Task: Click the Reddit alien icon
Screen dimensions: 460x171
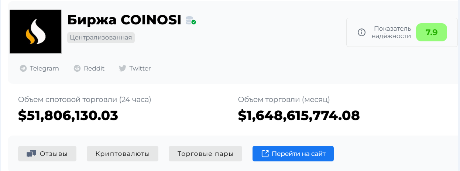Action: [77, 68]
